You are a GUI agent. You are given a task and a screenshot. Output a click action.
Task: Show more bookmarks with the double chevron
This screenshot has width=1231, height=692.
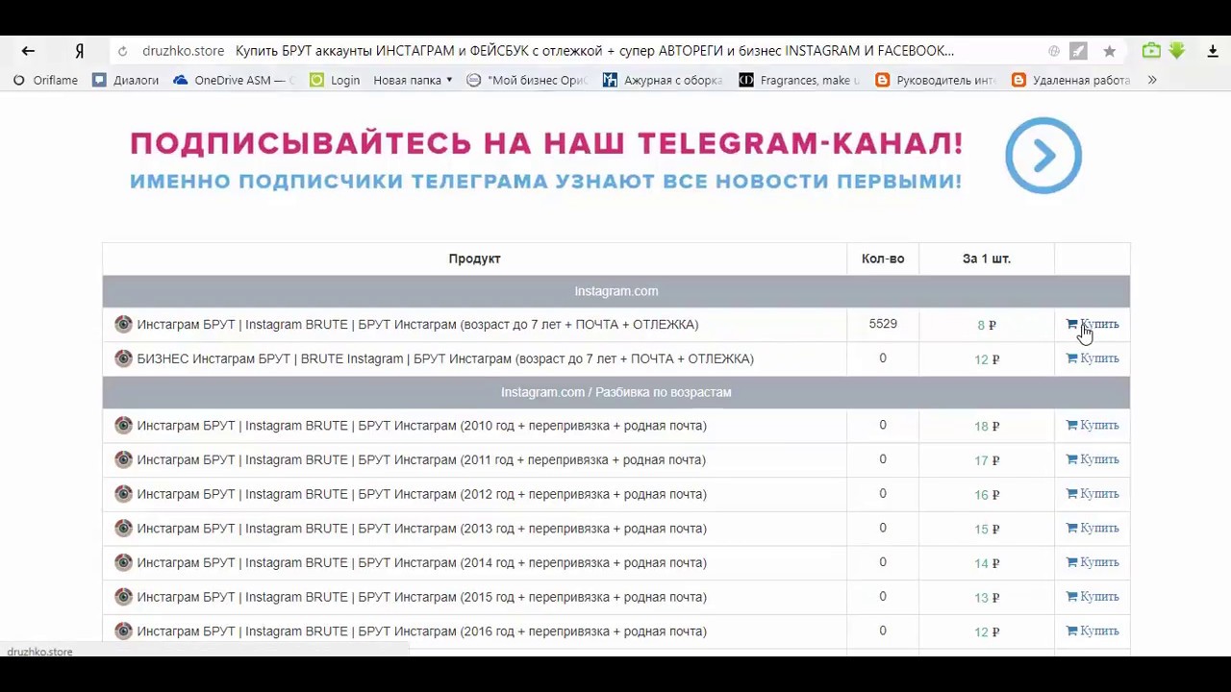pos(1152,80)
